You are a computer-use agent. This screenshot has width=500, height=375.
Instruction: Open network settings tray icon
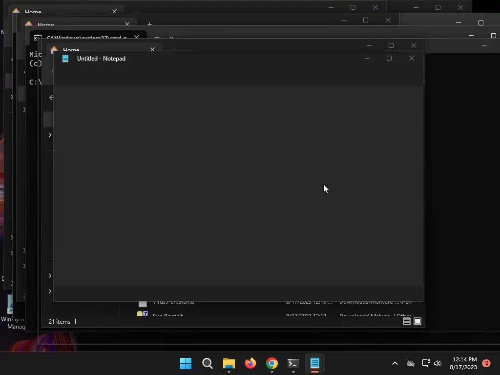click(426, 363)
